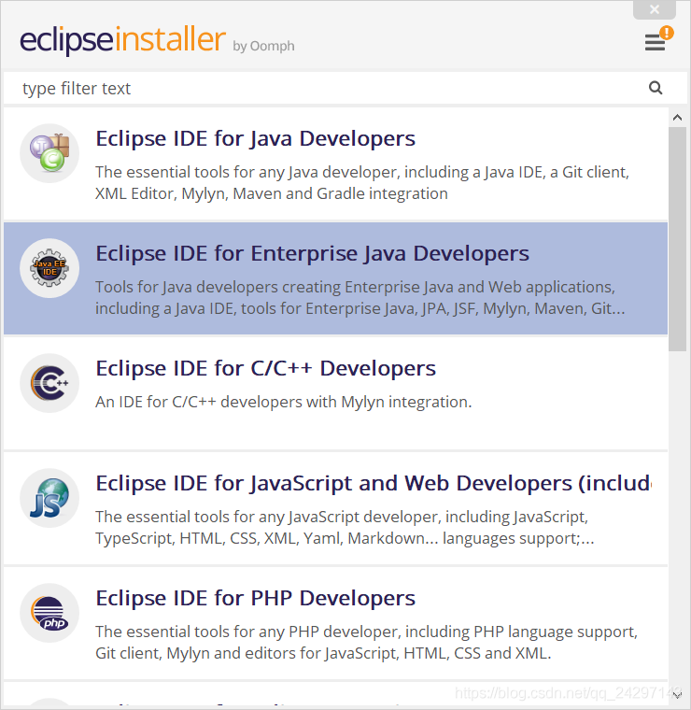Click the PHP package icon
The image size is (691, 710).
49,613
